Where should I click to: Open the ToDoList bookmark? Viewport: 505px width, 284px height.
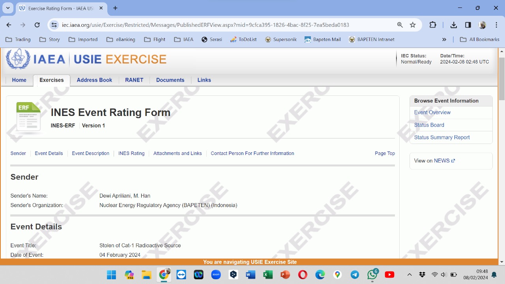[x=243, y=39]
